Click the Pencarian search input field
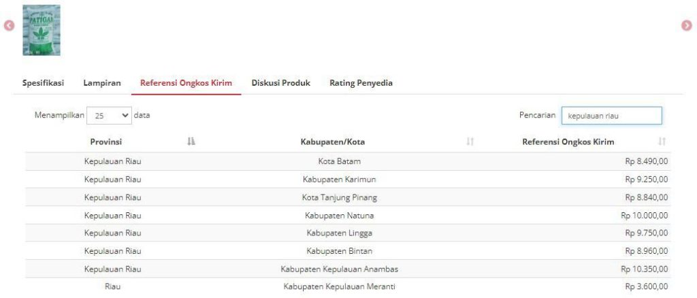Screen dimensions: 697x298 tap(611, 116)
